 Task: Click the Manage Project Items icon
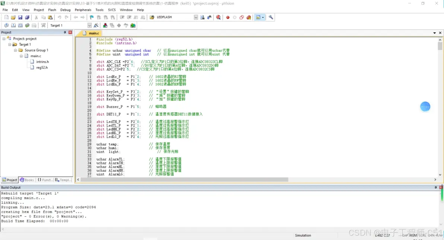click(x=105, y=25)
